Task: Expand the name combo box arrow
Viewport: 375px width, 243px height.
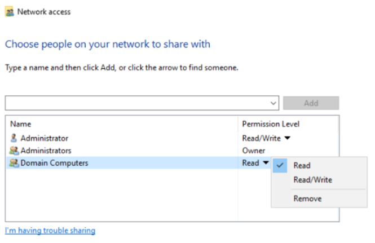Action: (x=273, y=103)
